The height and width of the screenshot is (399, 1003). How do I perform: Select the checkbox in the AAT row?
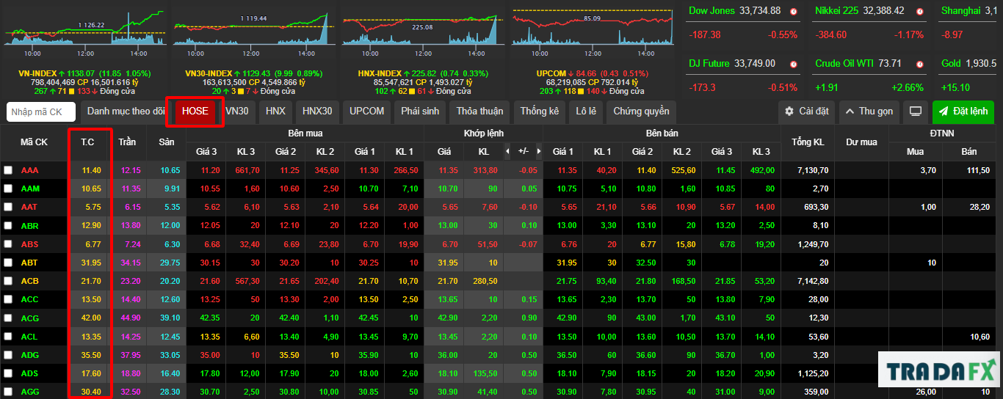click(x=8, y=207)
